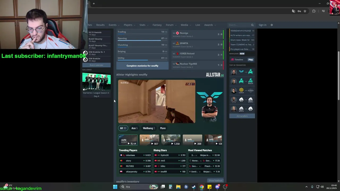Click the Show loadout button
340x191 pixels.
[215, 181]
